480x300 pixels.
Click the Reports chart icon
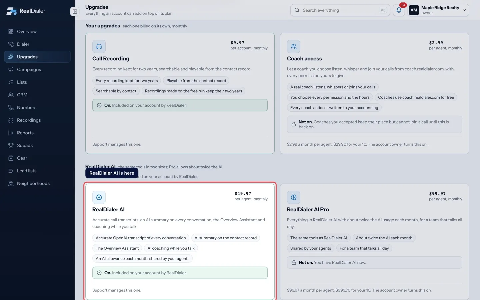tap(11, 133)
